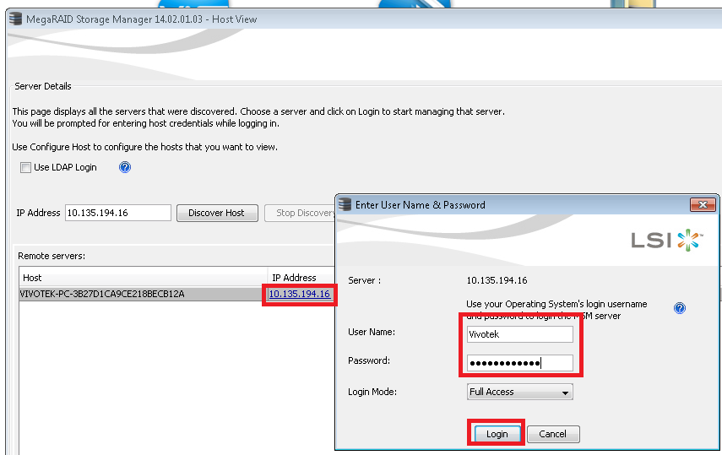722x455 pixels.
Task: Click MegaRAID Storage Manager title bar icon
Action: (16, 19)
